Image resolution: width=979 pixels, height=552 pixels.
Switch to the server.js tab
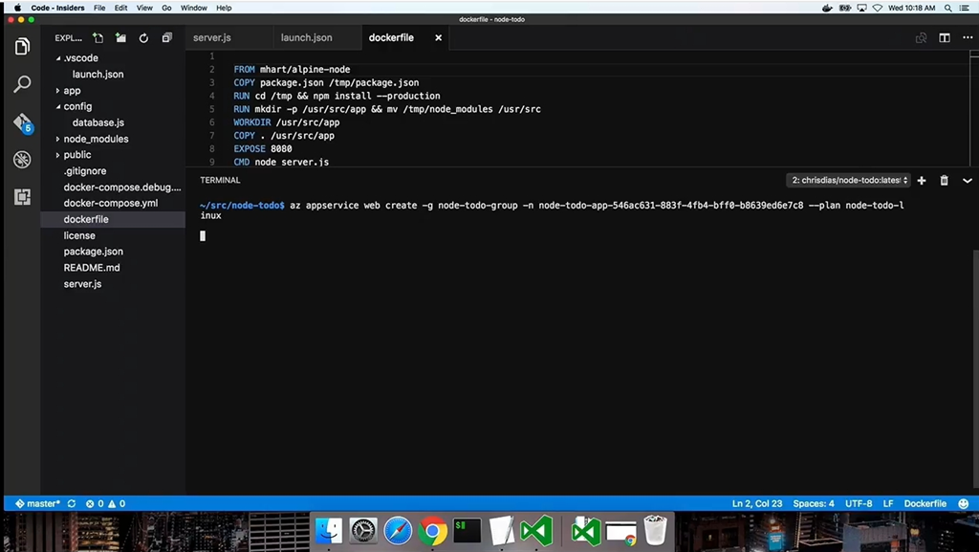coord(211,38)
